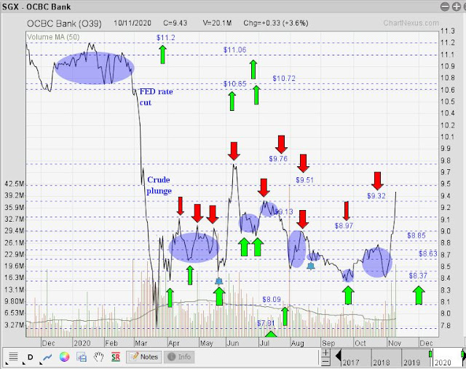
Task: Click the timeline left arrow
Action: 338,355
